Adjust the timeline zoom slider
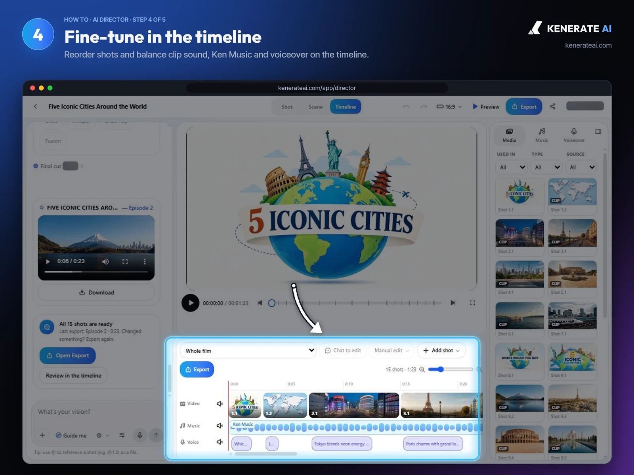The height and width of the screenshot is (475, 634). point(451,369)
